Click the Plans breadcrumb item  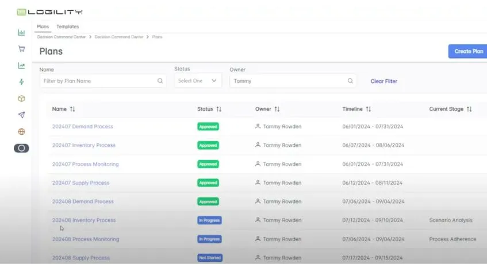click(x=157, y=37)
